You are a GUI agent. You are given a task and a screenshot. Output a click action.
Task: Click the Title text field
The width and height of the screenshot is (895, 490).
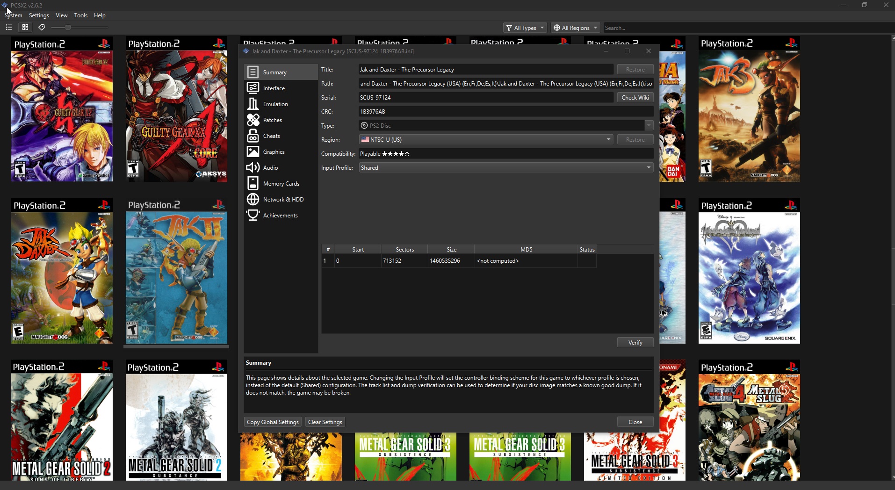pos(486,69)
